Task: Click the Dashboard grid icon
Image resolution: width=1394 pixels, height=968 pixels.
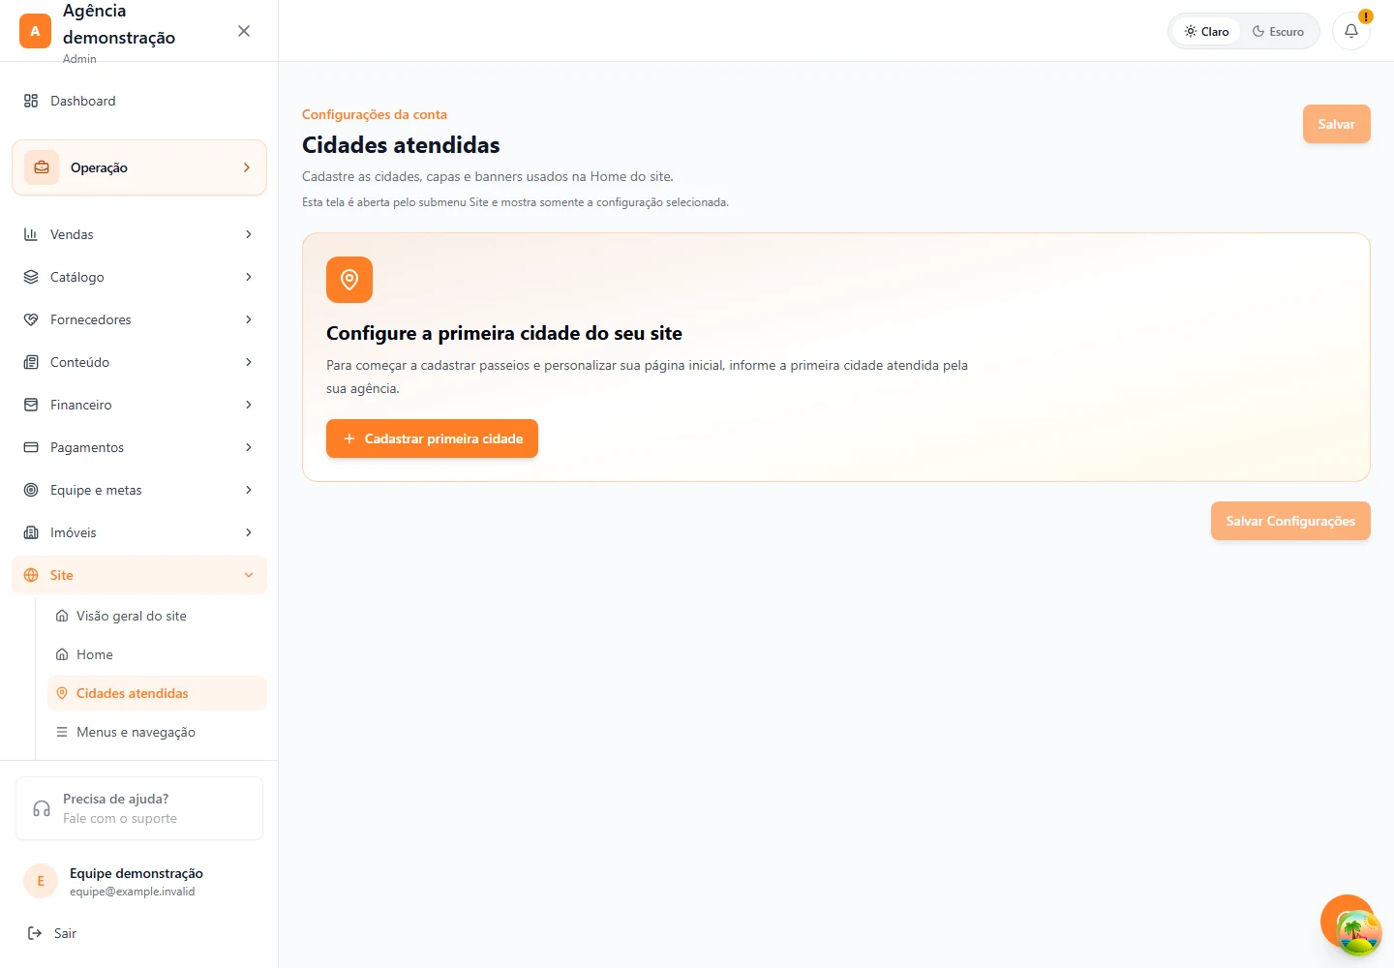Action: [x=31, y=101]
